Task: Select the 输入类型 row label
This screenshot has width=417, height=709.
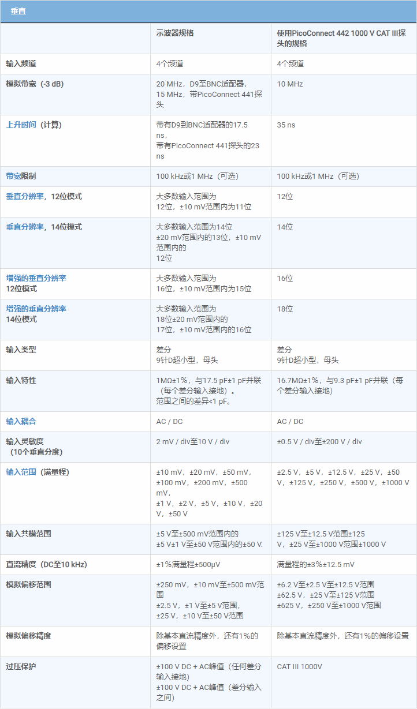Action: click(x=21, y=350)
